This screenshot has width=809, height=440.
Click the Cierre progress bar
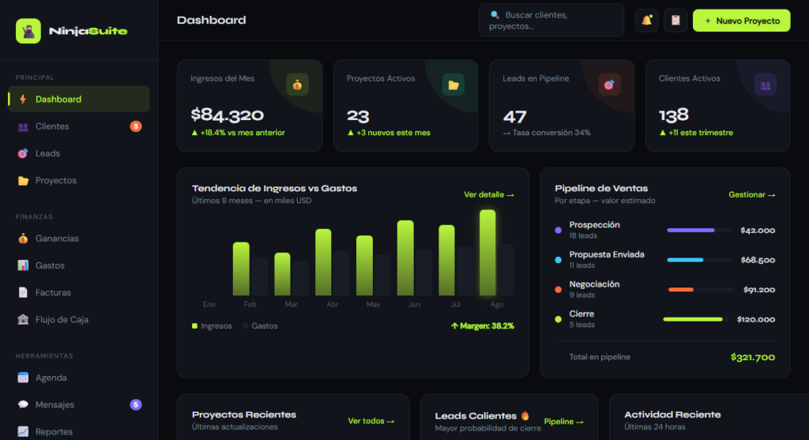(x=693, y=319)
